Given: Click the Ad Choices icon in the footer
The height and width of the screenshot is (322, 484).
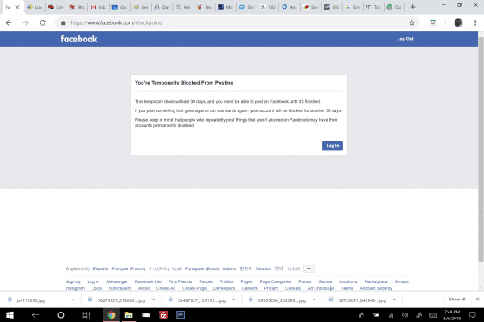Looking at the screenshot, I should [x=332, y=288].
